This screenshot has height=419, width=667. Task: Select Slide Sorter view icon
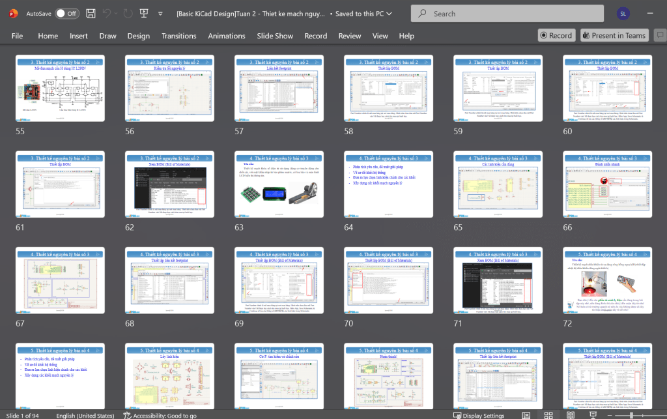coord(548,415)
